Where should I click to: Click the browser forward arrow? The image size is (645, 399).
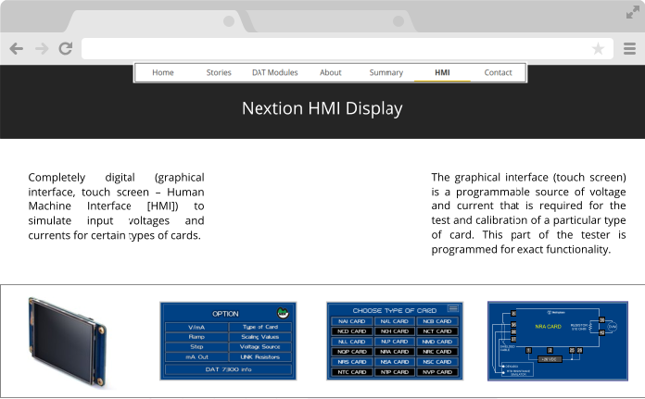point(41,49)
